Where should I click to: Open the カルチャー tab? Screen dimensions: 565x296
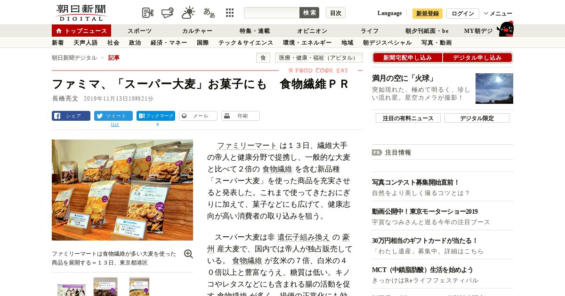tap(197, 31)
